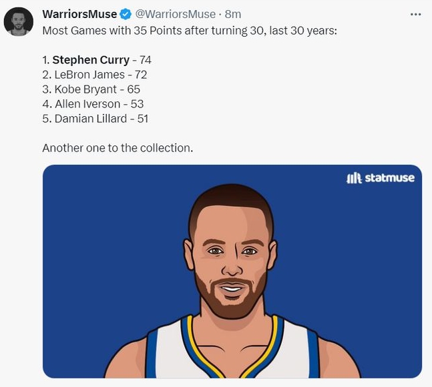Open the tweet via the 8m timestamp

(233, 14)
